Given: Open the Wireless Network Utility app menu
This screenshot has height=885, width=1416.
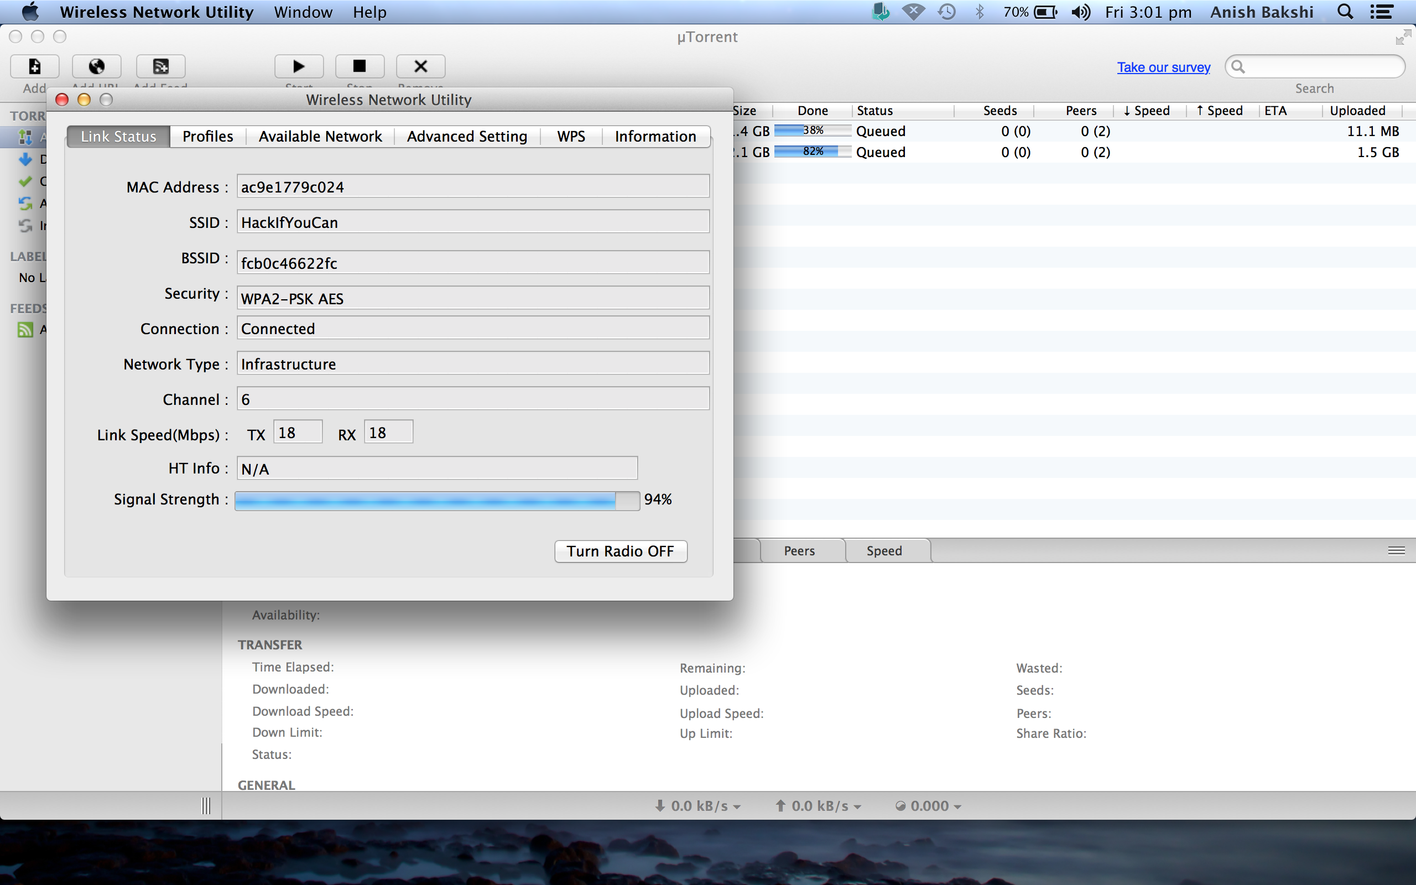Looking at the screenshot, I should 156,12.
